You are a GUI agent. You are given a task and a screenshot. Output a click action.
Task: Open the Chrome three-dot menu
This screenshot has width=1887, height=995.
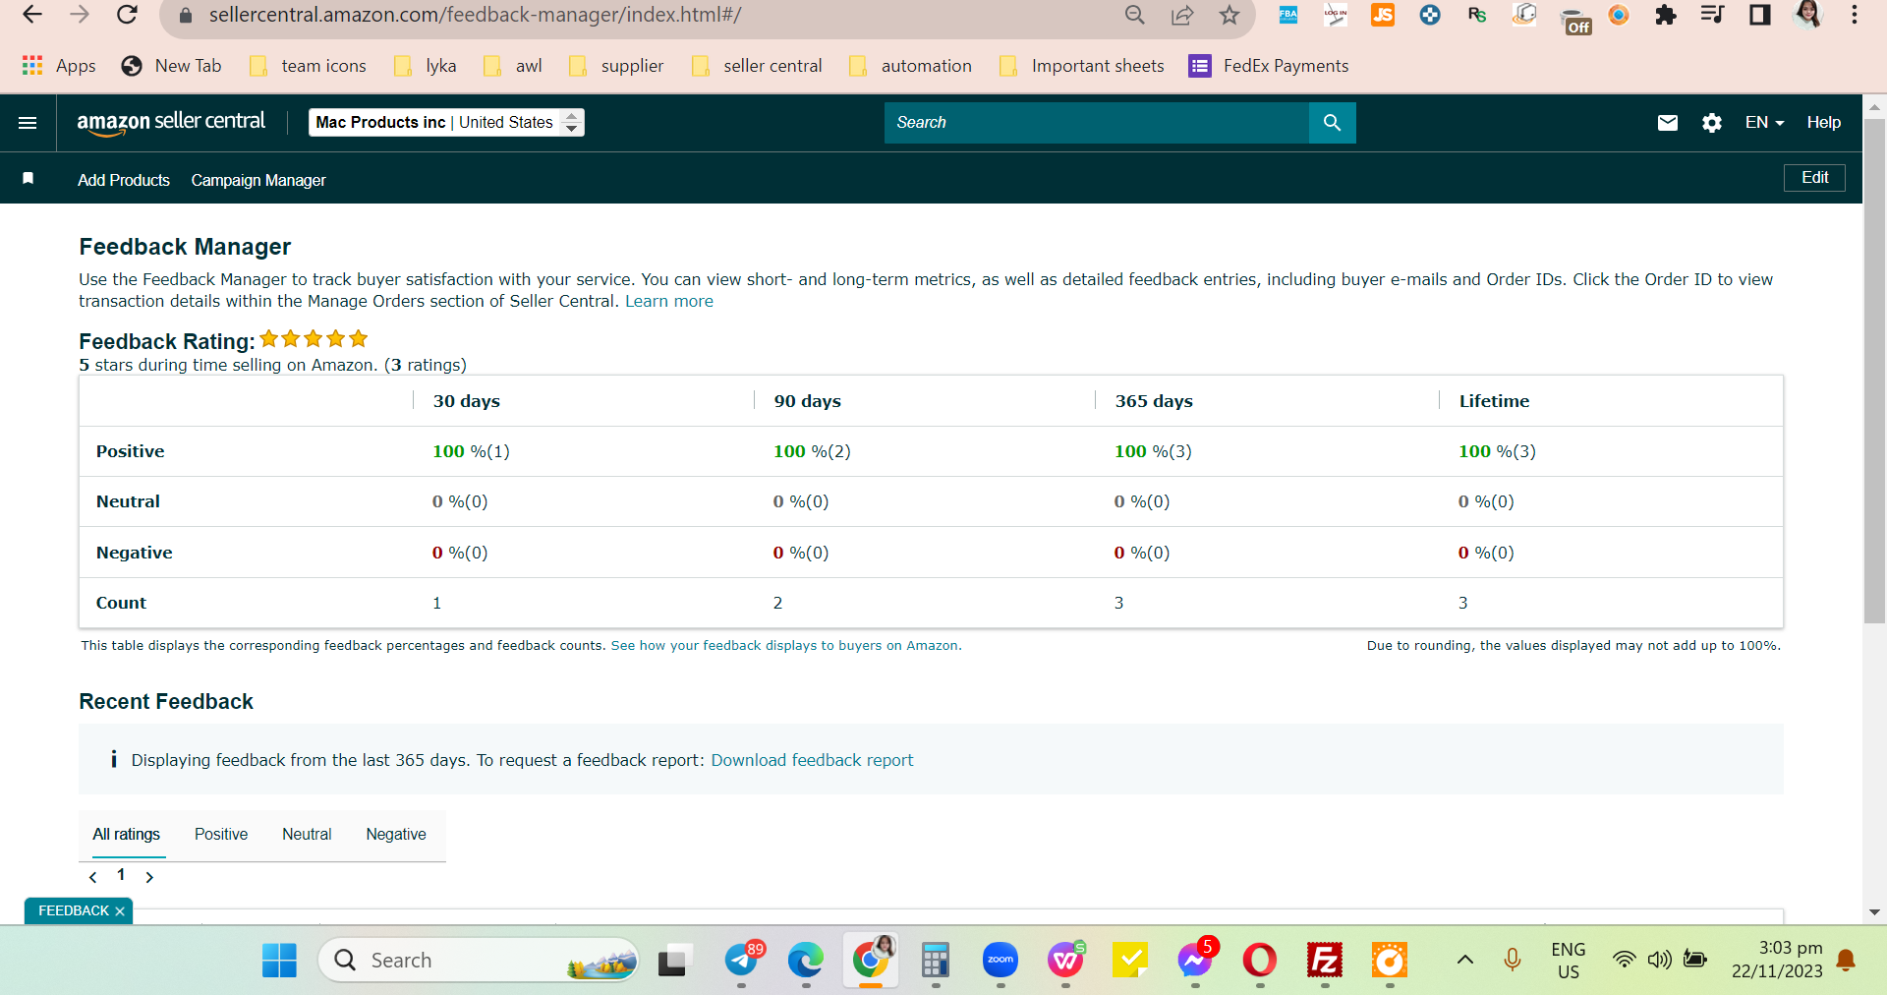[x=1855, y=15]
